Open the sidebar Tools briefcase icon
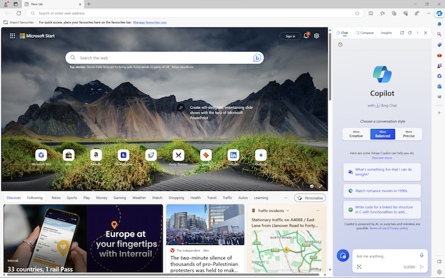 (440, 55)
